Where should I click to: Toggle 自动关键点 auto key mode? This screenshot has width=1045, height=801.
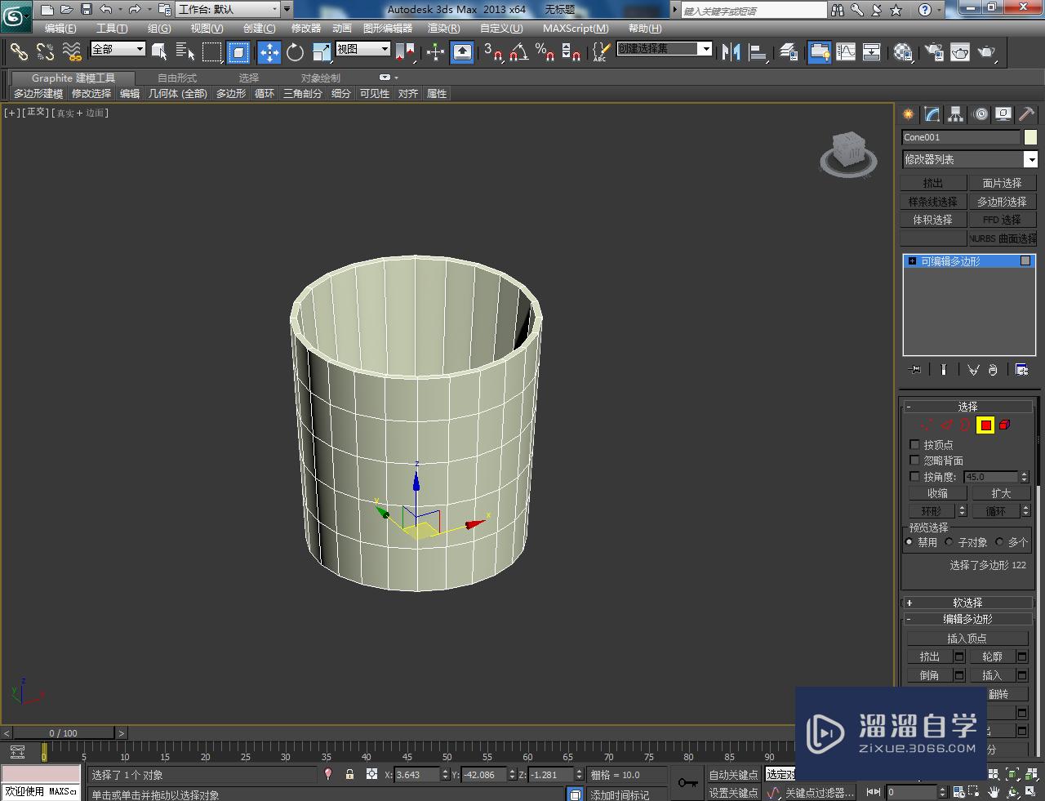tap(733, 774)
